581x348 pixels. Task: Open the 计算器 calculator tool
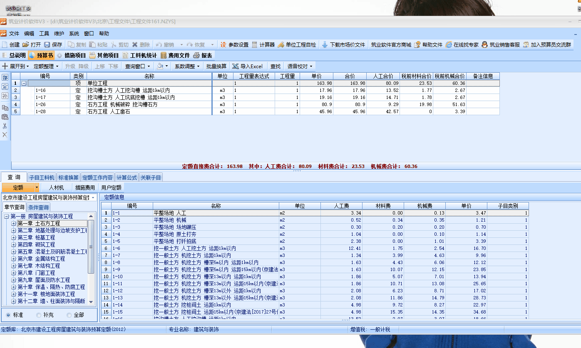pyautogui.click(x=255, y=44)
